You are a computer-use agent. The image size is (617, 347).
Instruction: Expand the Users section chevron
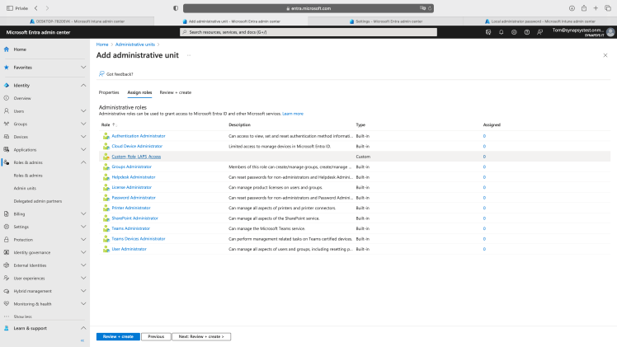[83, 110]
